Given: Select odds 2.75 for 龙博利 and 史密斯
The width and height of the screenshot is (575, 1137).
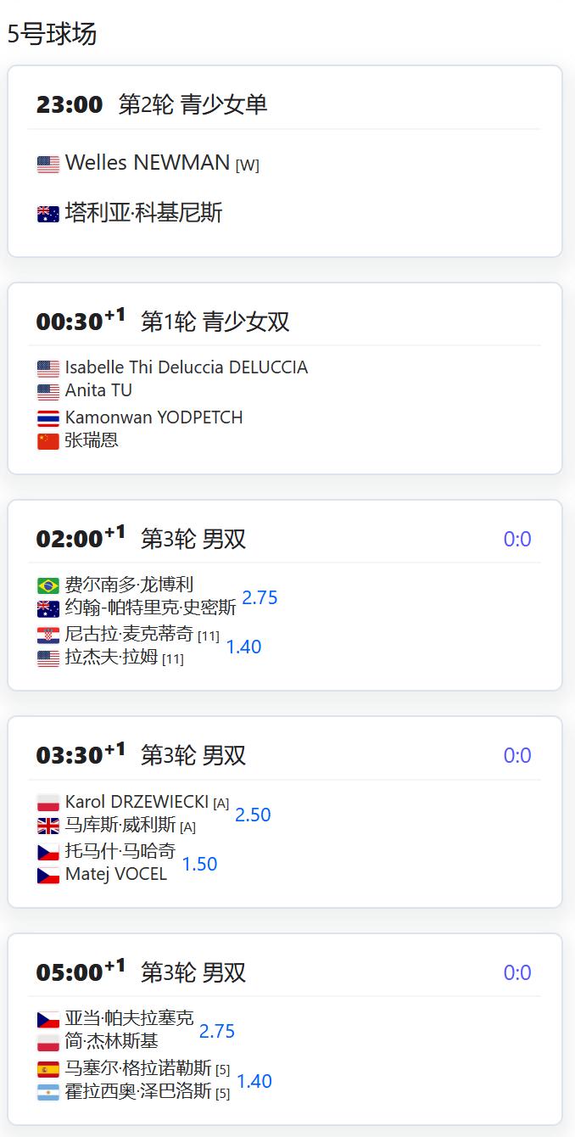Looking at the screenshot, I should pos(260,597).
